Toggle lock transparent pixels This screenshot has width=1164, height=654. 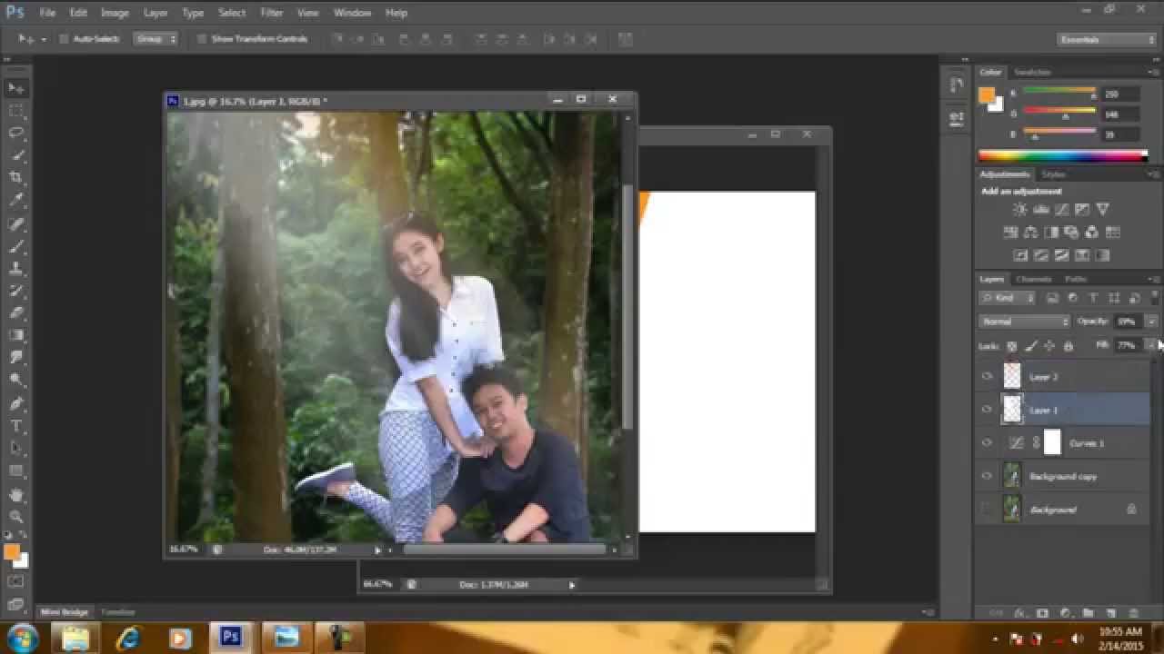pyautogui.click(x=1011, y=346)
